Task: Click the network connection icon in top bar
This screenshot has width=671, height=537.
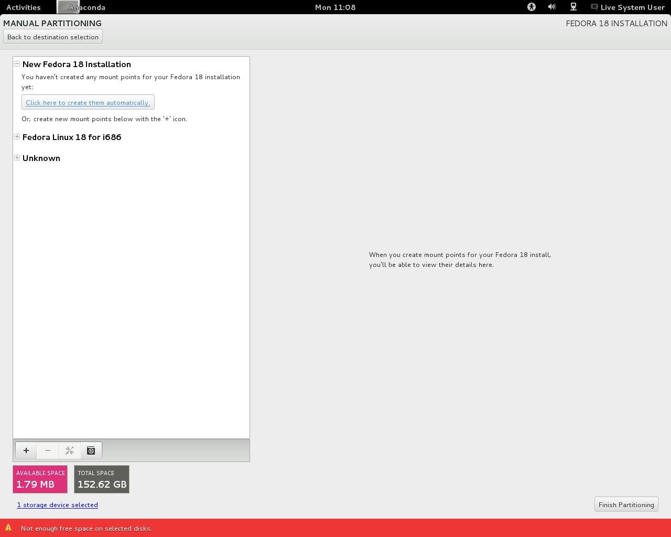Action: pyautogui.click(x=573, y=7)
